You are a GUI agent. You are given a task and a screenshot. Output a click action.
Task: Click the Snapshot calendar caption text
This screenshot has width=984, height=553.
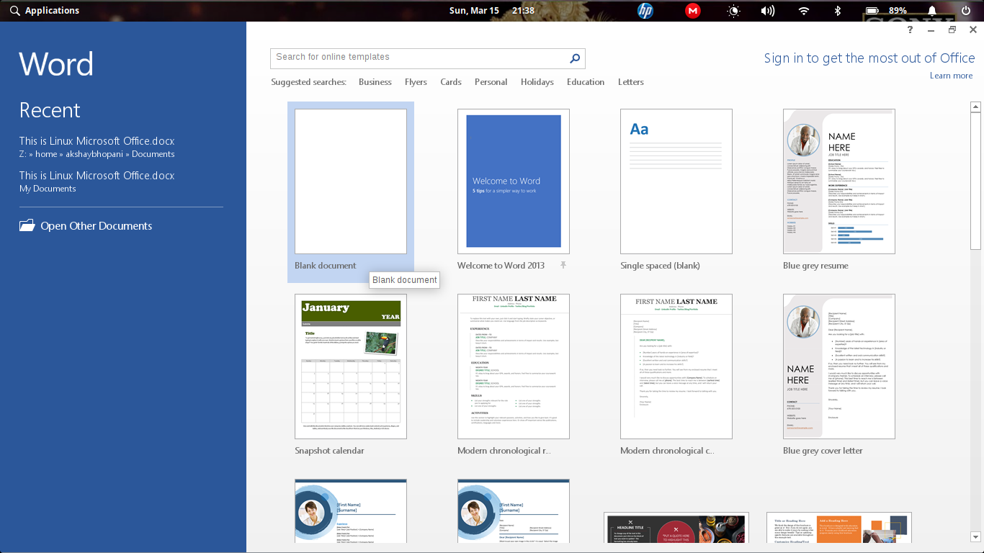point(329,451)
